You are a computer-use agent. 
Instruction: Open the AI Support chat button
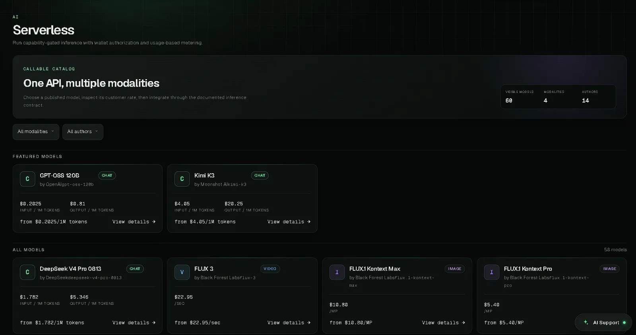[603, 322]
